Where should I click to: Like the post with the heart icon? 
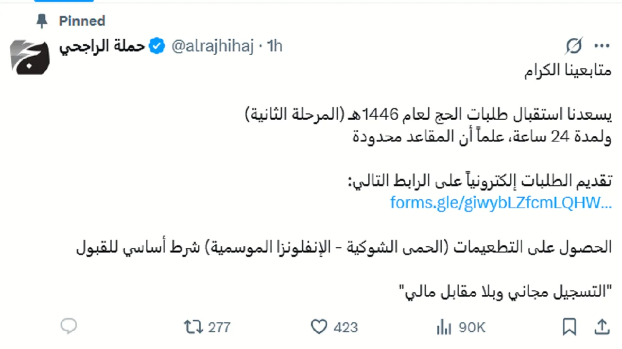tap(319, 327)
